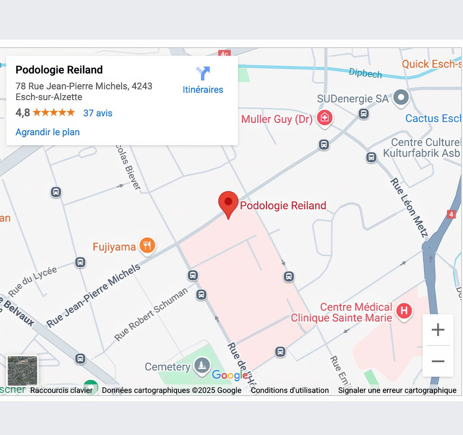Switch to satellite view thumbnail
The width and height of the screenshot is (463, 435).
pos(22,370)
